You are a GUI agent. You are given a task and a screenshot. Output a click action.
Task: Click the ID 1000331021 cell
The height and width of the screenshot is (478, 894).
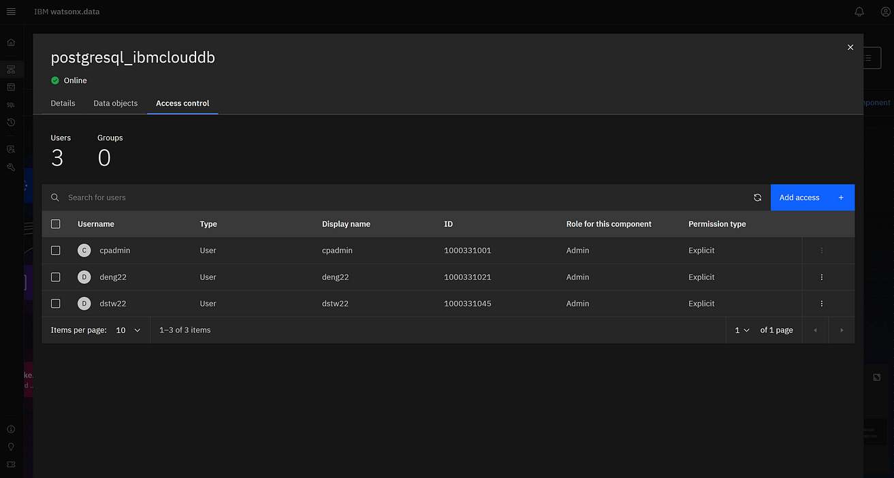[x=467, y=277]
